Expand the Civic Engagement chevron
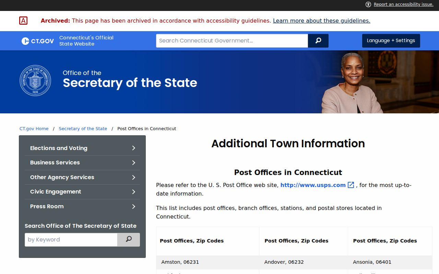439x274 pixels. [x=134, y=192]
